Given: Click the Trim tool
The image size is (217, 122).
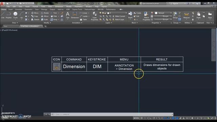Looking at the screenshot, I should [54, 13].
